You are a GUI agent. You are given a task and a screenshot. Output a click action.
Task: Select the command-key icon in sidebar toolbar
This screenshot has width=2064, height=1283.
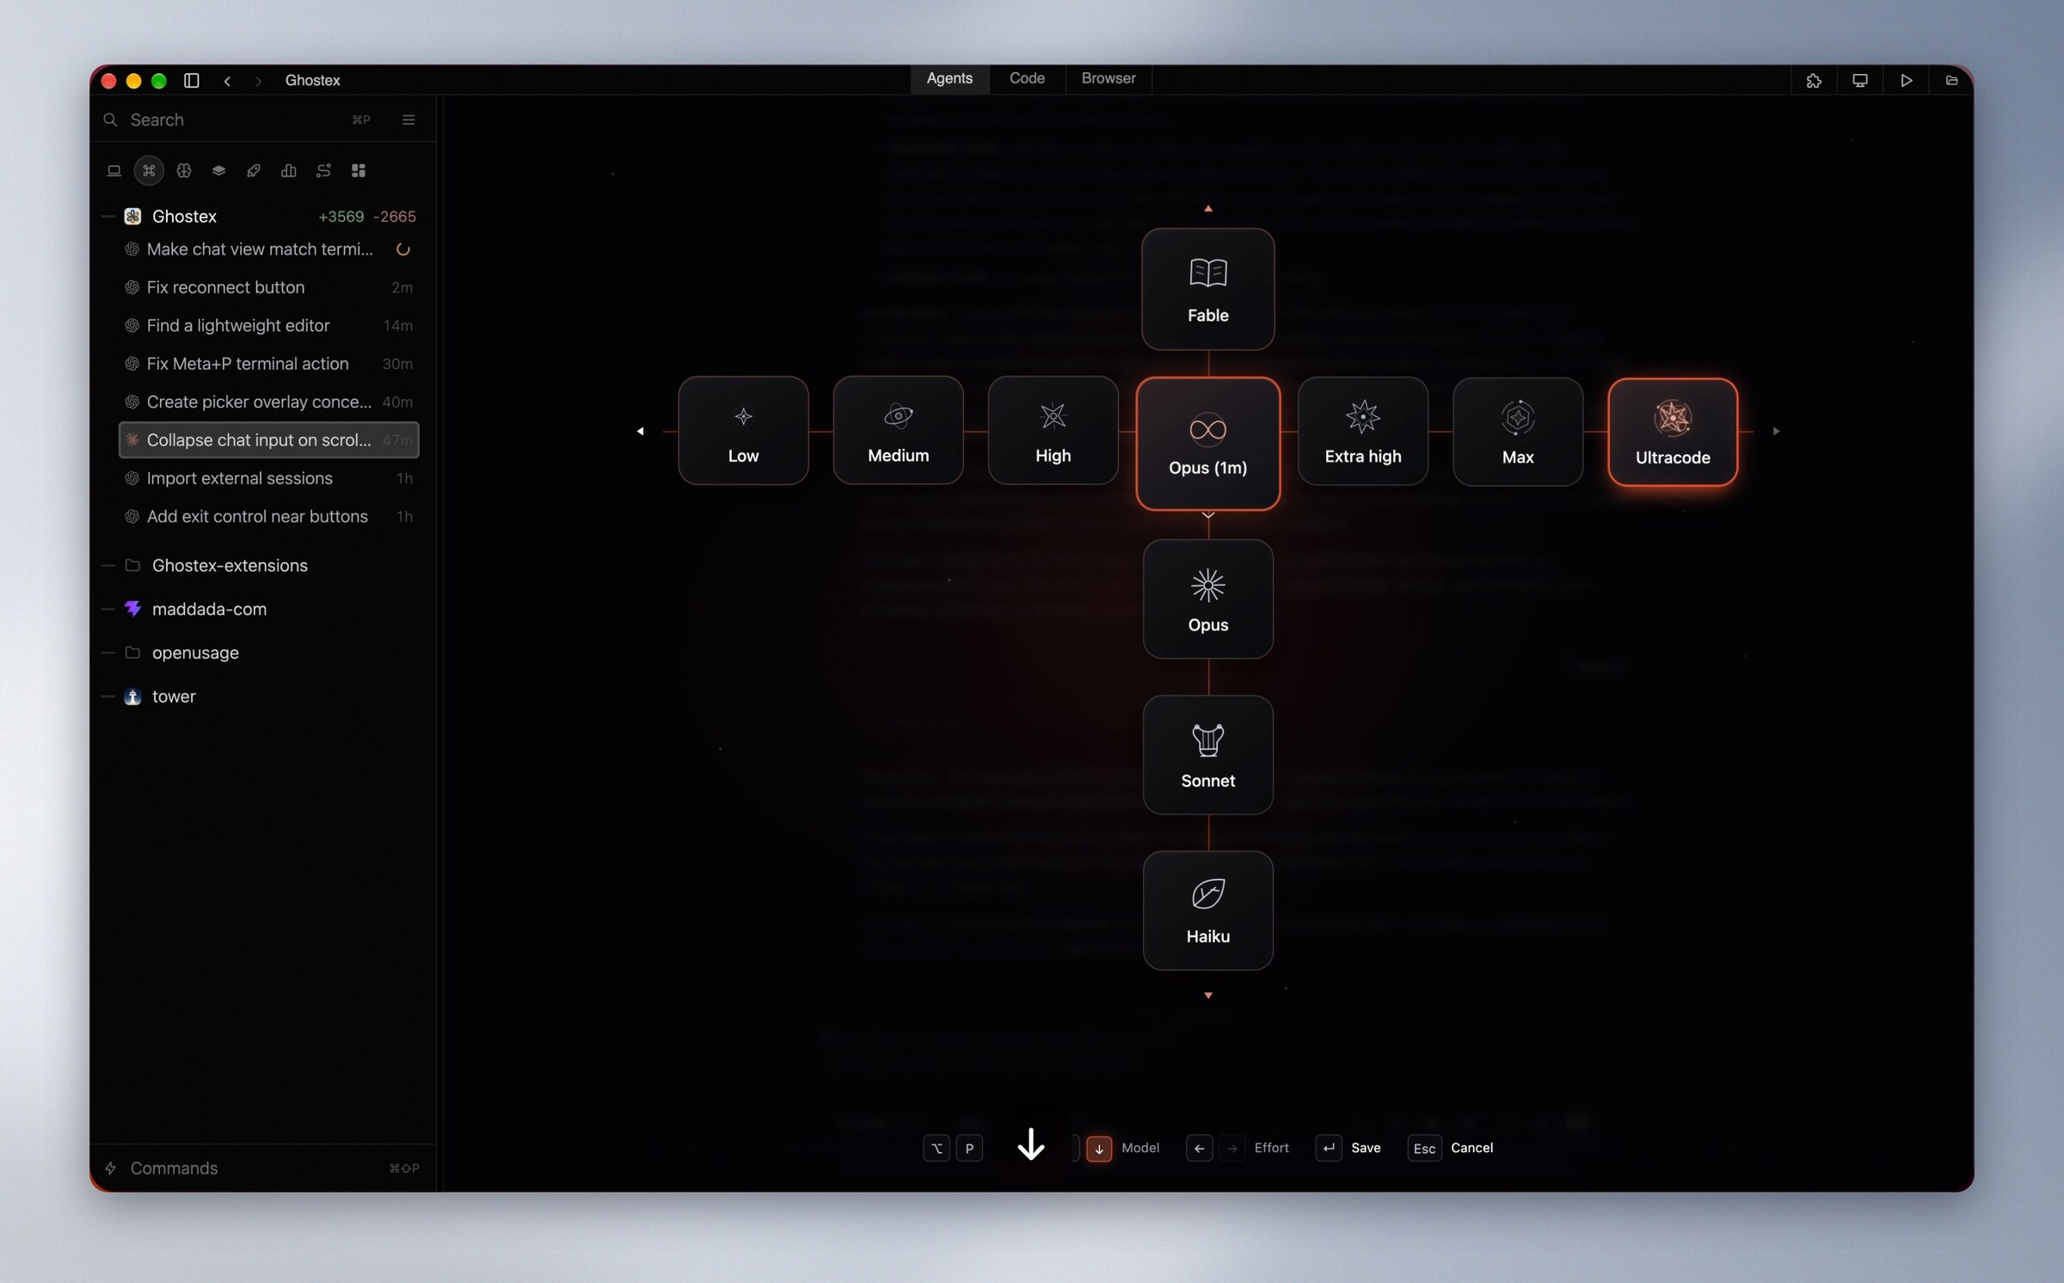coord(149,170)
